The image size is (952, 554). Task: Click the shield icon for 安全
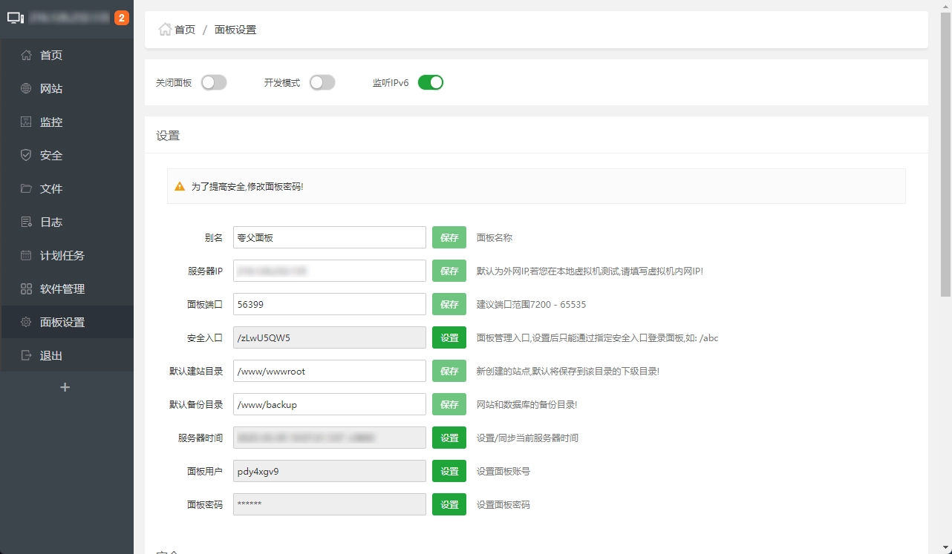pos(26,155)
